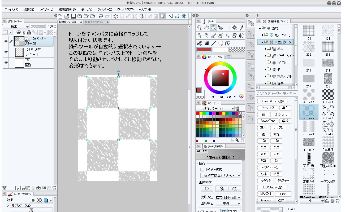
Task: Select the Balloon text tool
Action: point(220,43)
